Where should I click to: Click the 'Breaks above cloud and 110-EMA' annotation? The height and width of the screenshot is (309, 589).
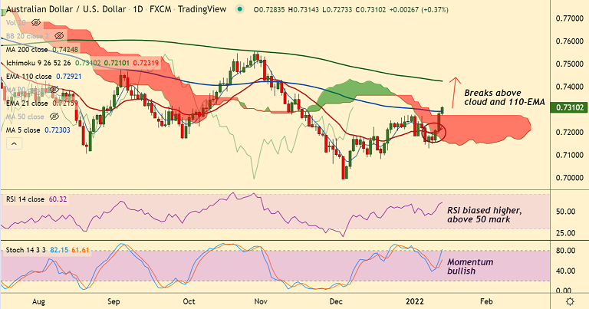[505, 97]
